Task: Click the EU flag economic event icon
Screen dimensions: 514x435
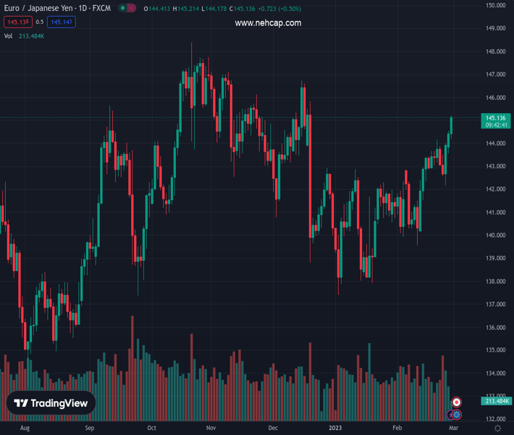Action: pyautogui.click(x=457, y=415)
